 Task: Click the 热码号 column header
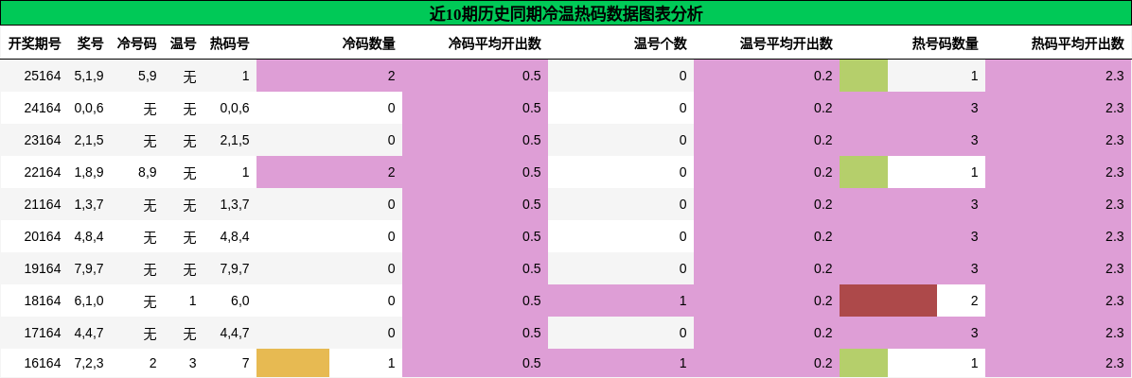230,44
